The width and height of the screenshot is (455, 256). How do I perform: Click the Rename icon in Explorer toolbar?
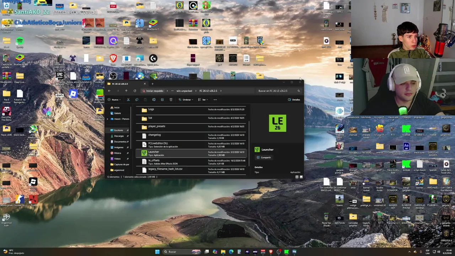[x=154, y=100]
